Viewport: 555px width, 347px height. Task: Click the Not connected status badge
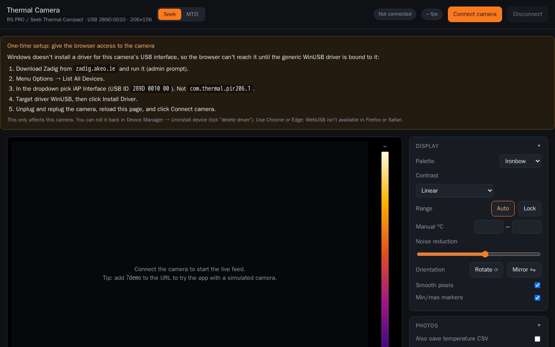click(395, 14)
